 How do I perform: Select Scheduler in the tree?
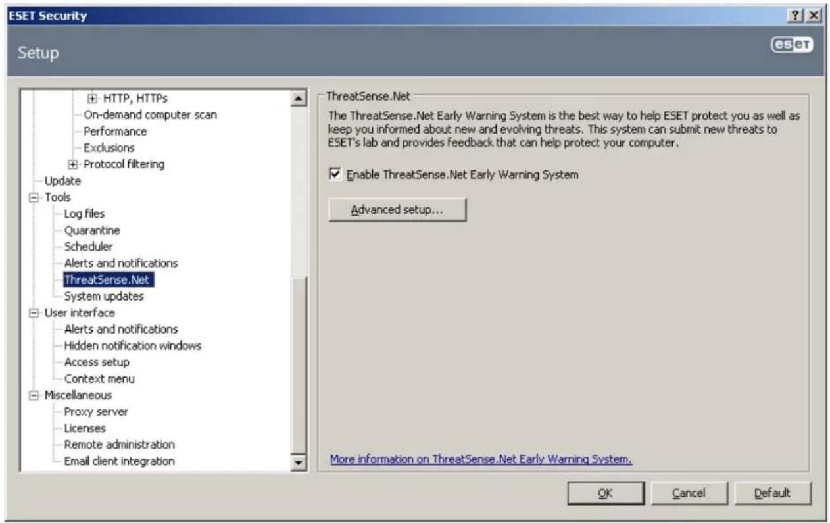(x=88, y=247)
